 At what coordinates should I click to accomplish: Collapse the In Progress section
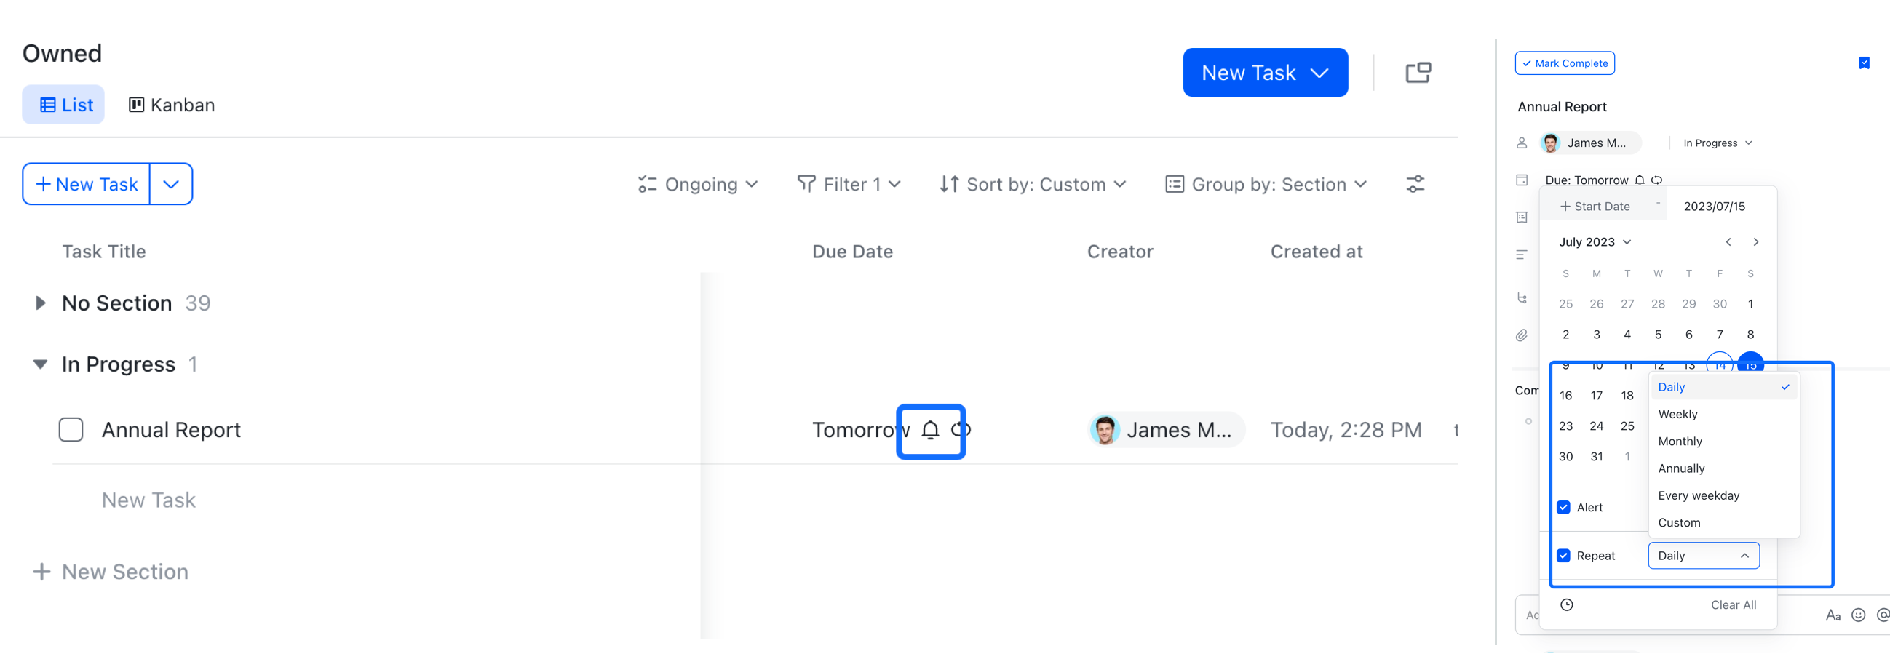(41, 365)
